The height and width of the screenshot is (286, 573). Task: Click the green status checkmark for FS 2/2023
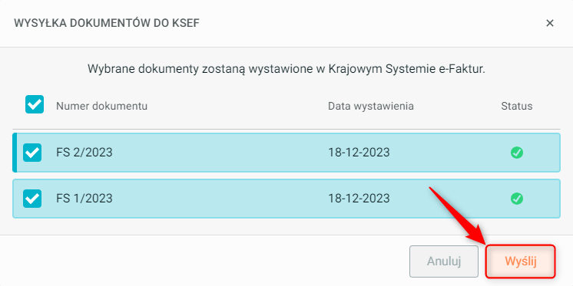517,153
